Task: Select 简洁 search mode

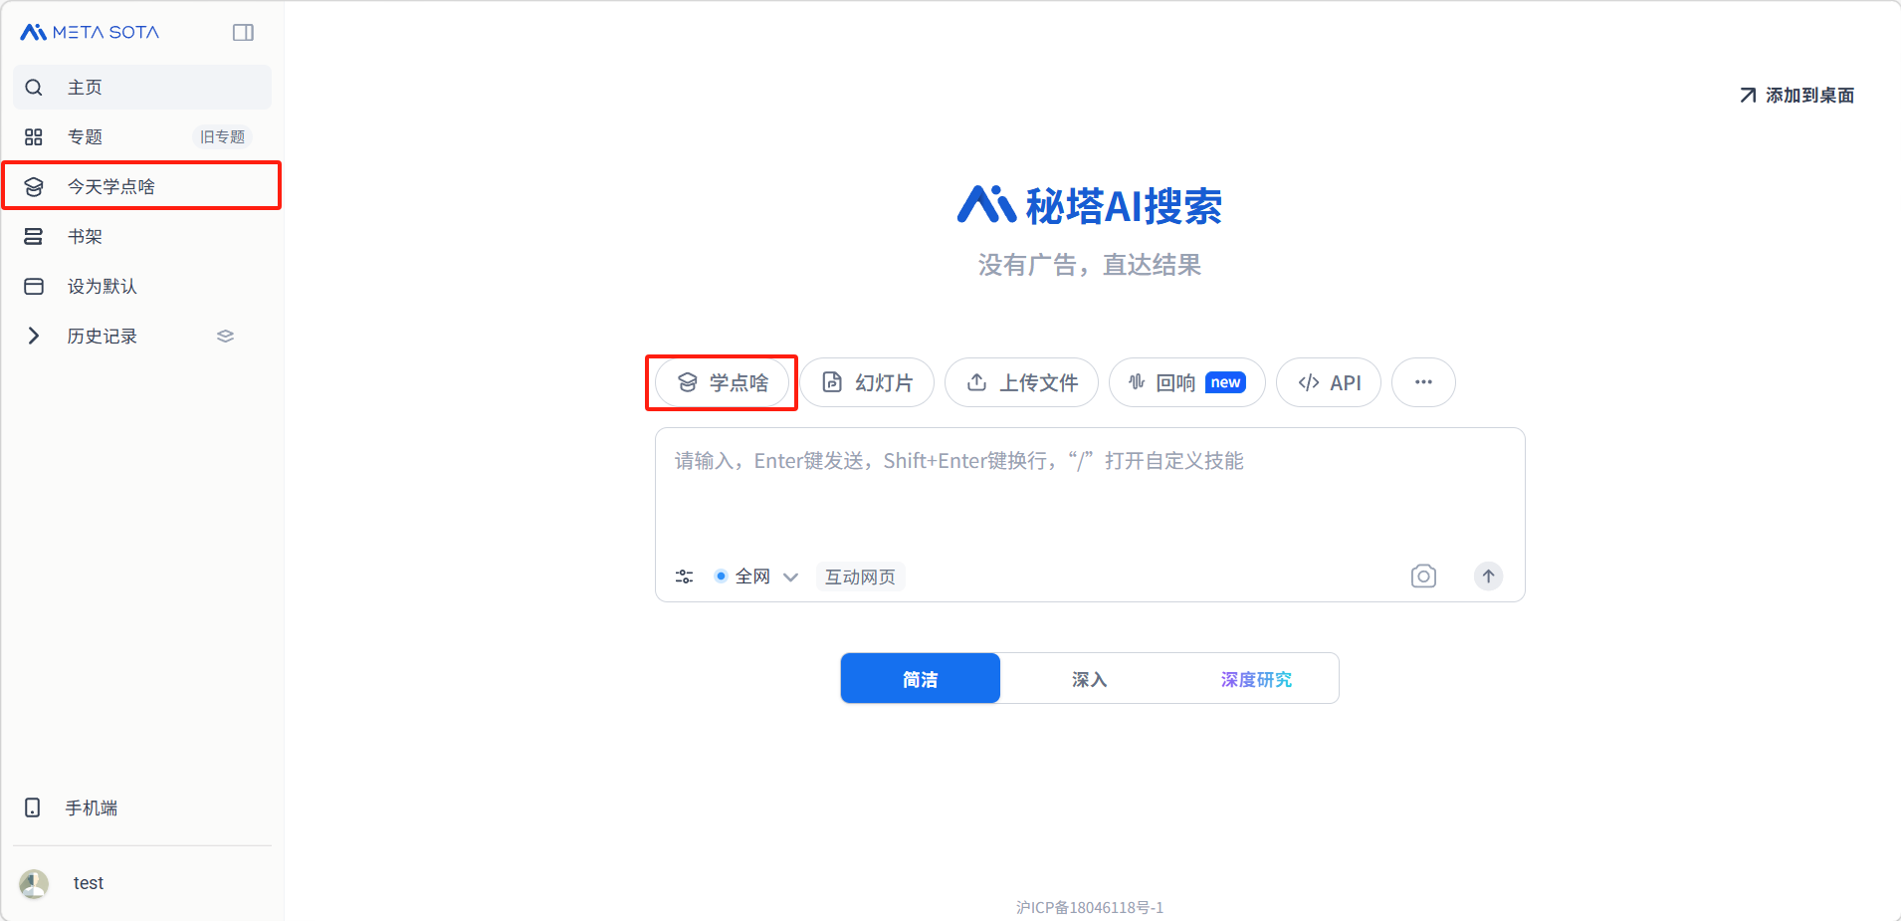Action: (920, 679)
